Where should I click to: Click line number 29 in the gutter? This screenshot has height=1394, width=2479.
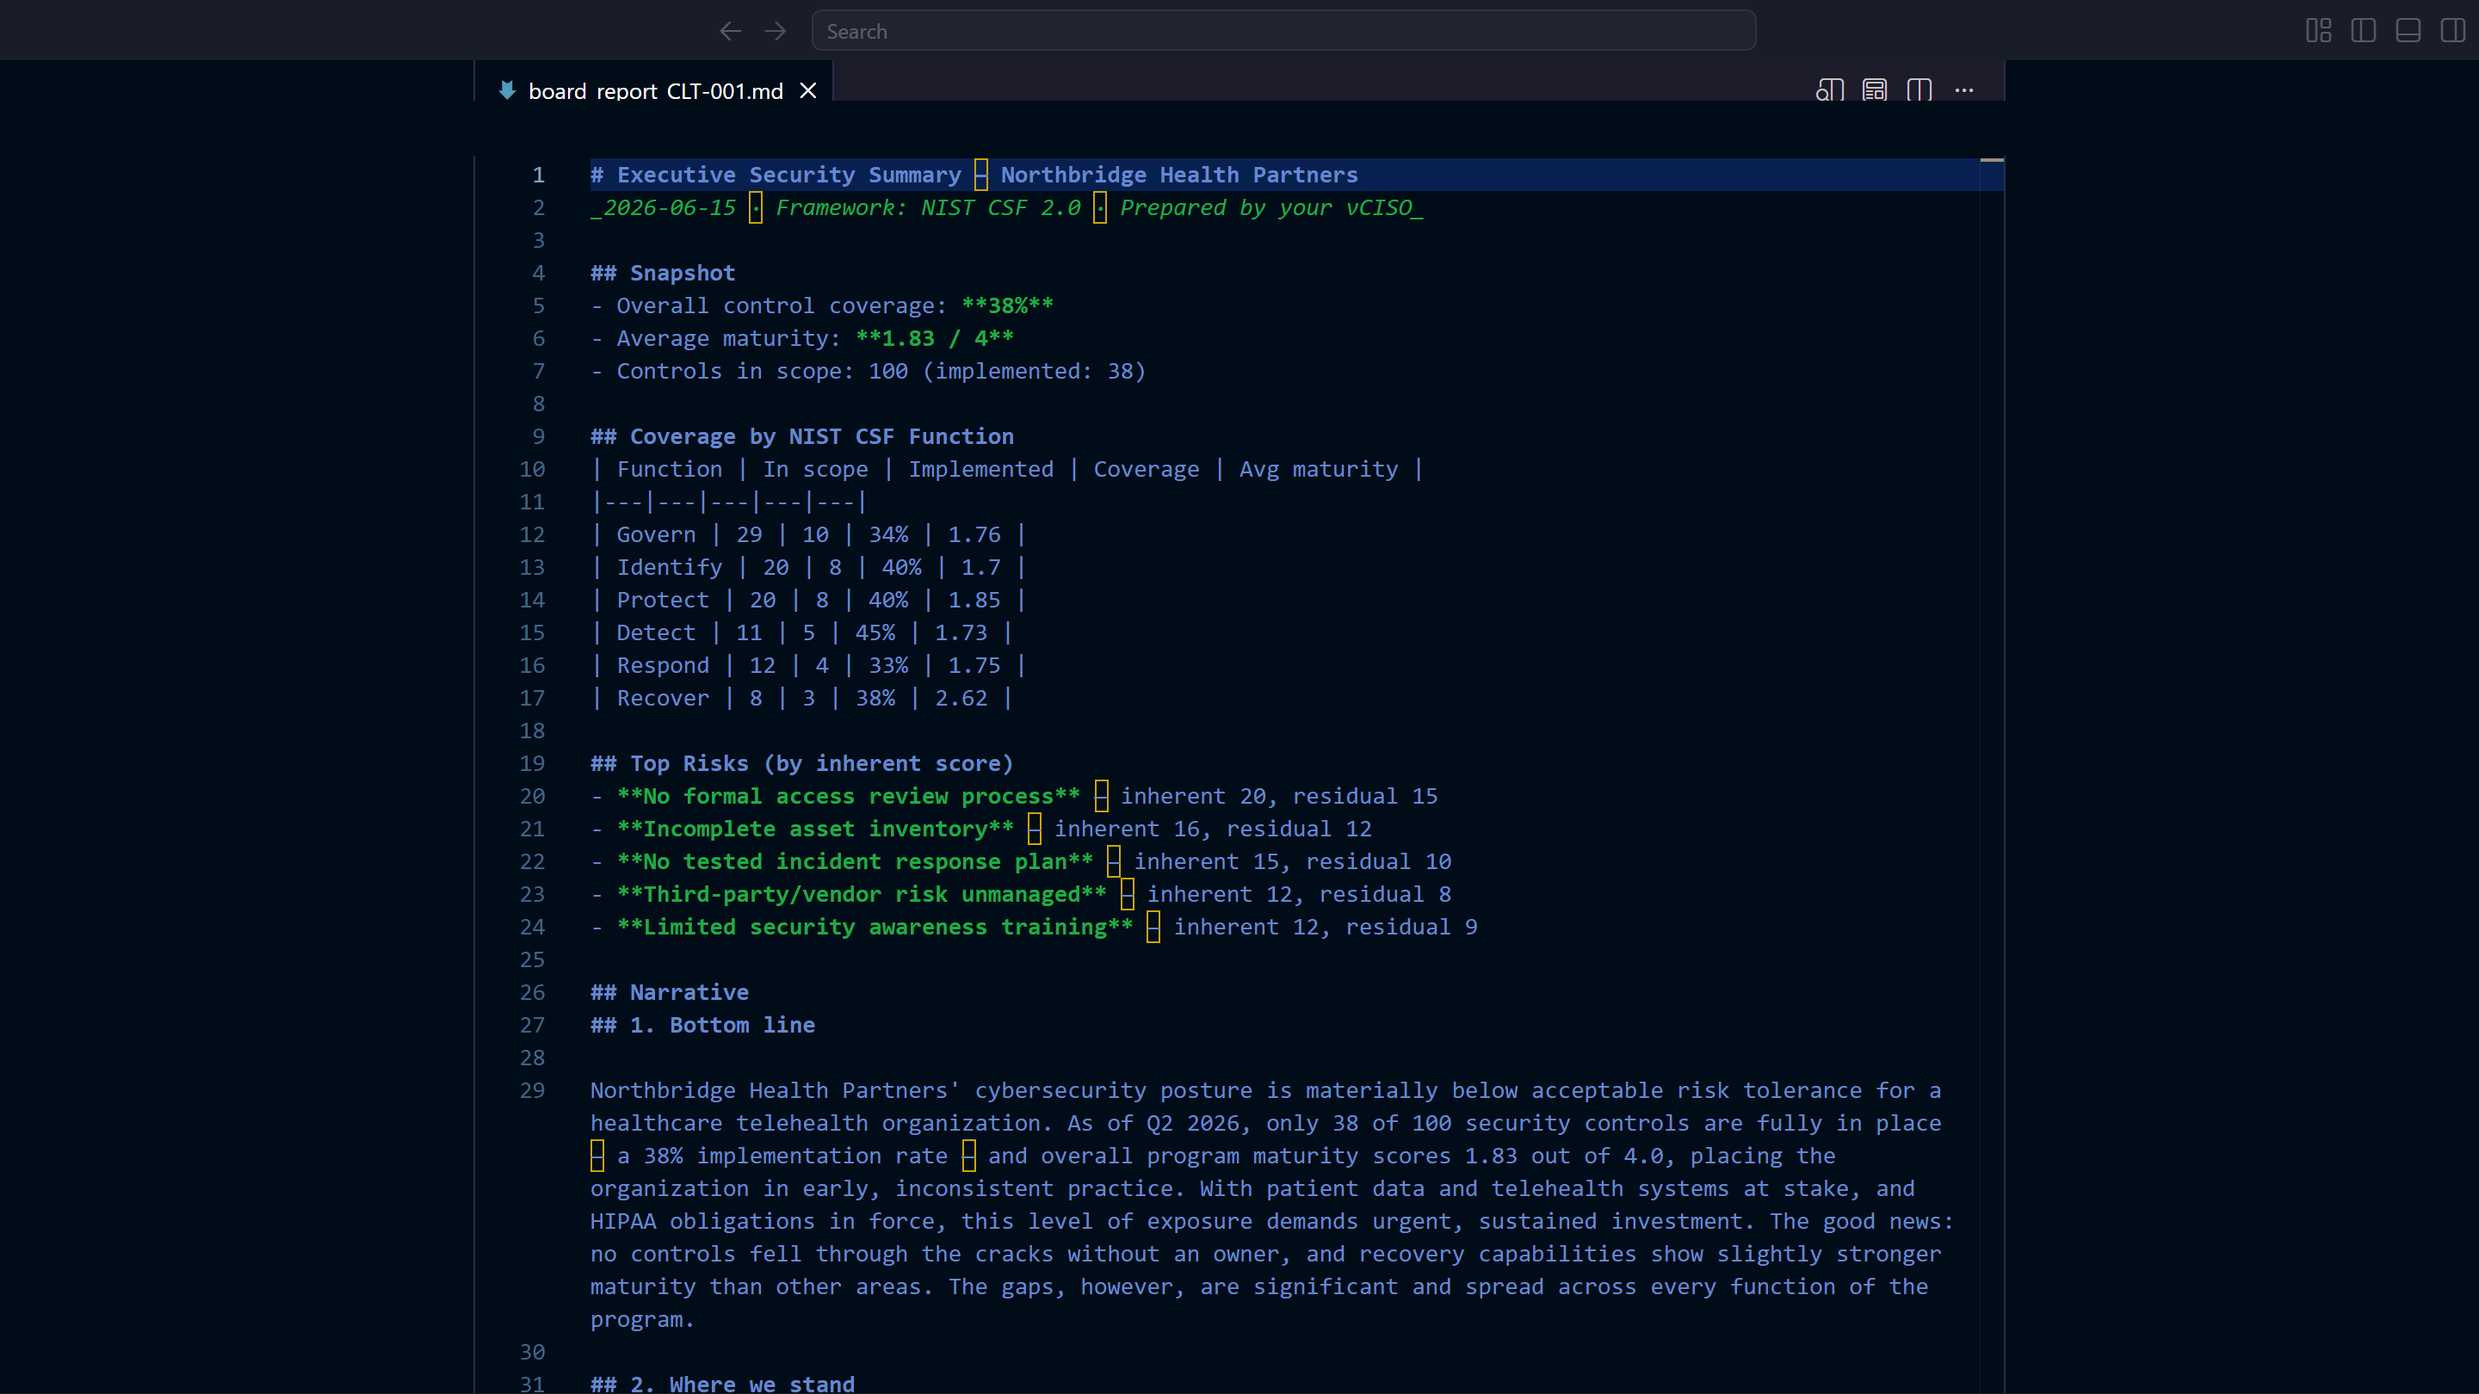pyautogui.click(x=532, y=1091)
